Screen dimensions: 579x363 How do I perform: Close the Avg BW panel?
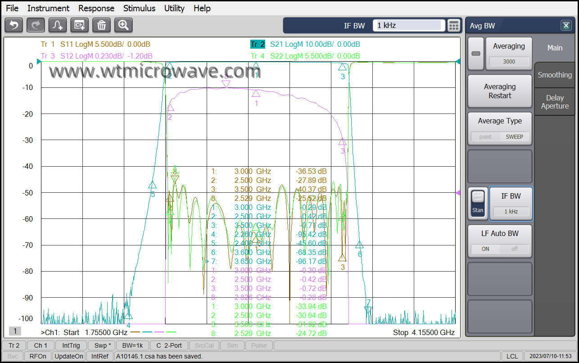(x=566, y=26)
